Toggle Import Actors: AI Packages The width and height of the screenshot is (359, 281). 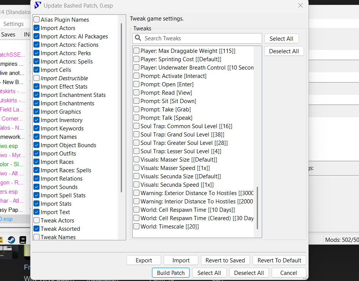click(x=36, y=36)
